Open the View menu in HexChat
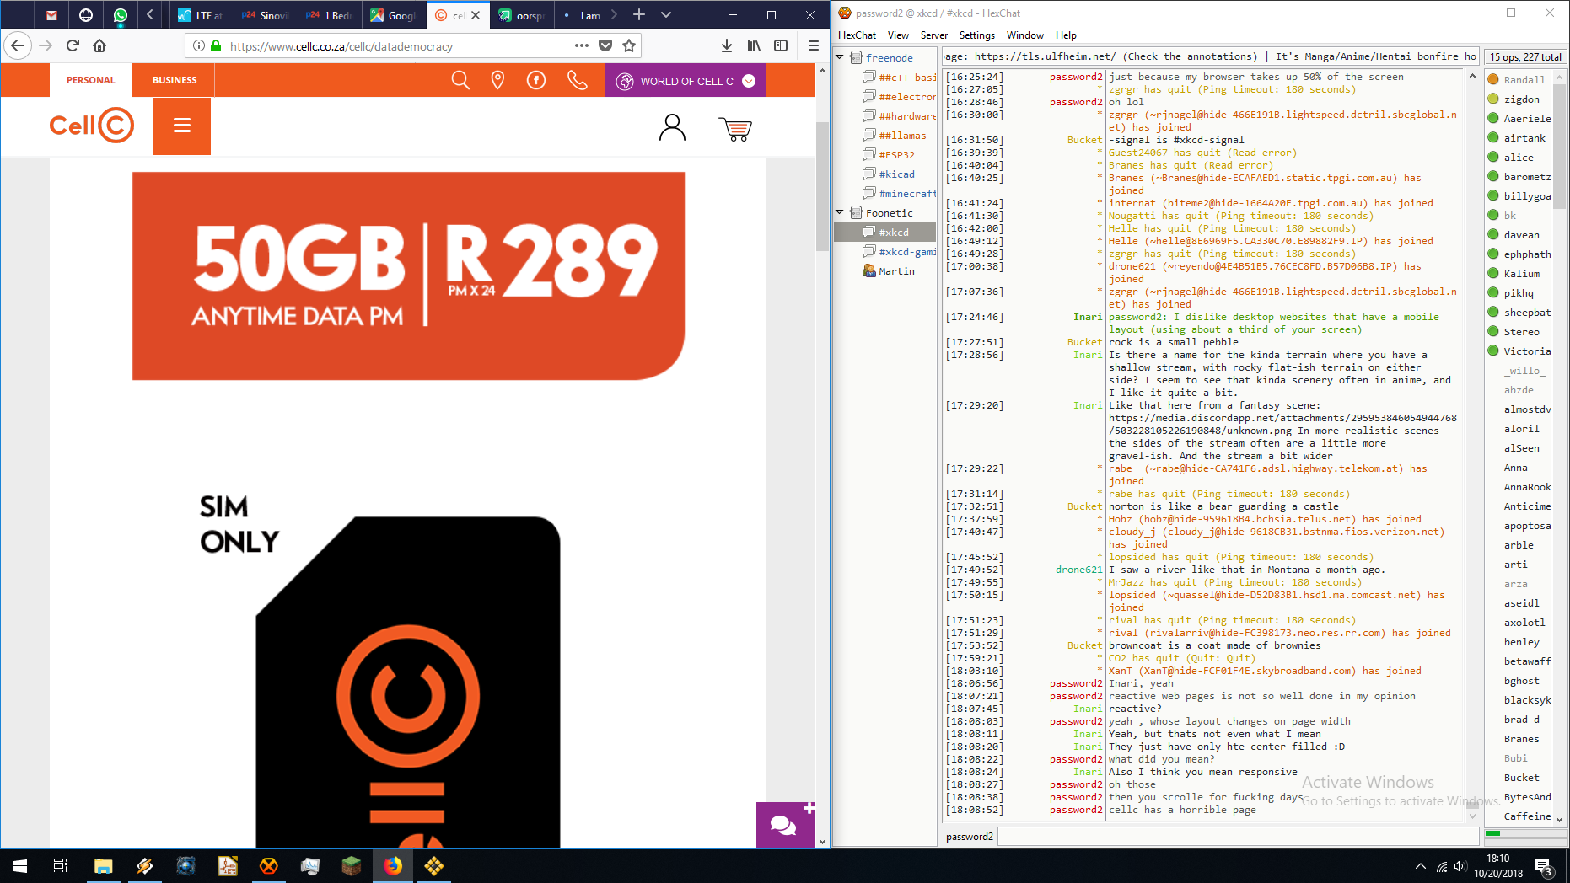 [898, 35]
